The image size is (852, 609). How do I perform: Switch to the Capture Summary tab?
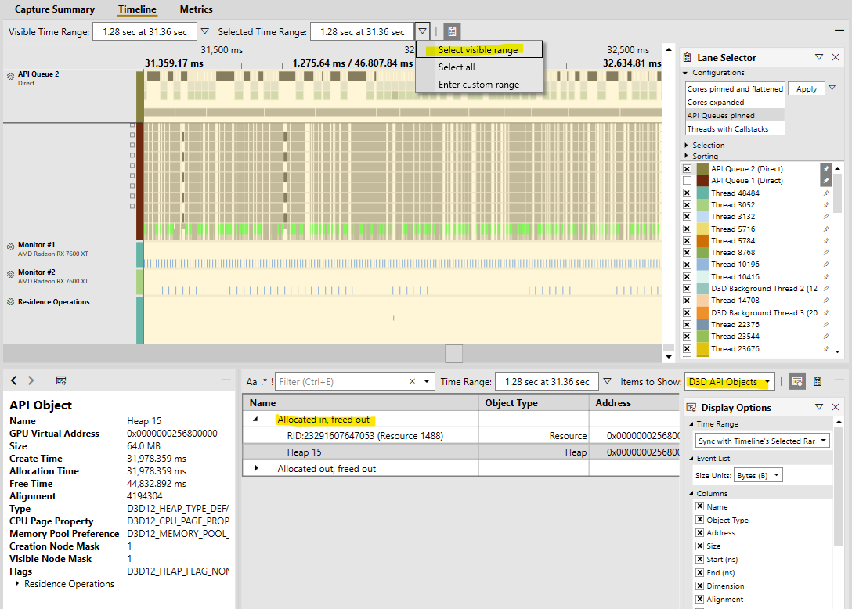click(x=54, y=9)
